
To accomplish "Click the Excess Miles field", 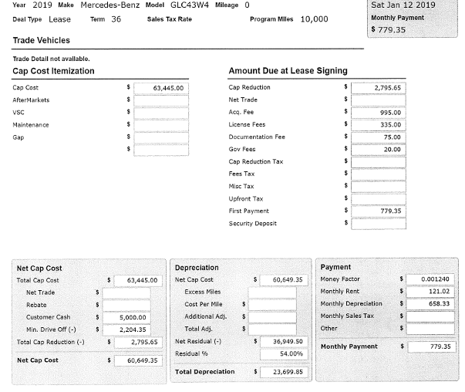I will [x=272, y=292].
